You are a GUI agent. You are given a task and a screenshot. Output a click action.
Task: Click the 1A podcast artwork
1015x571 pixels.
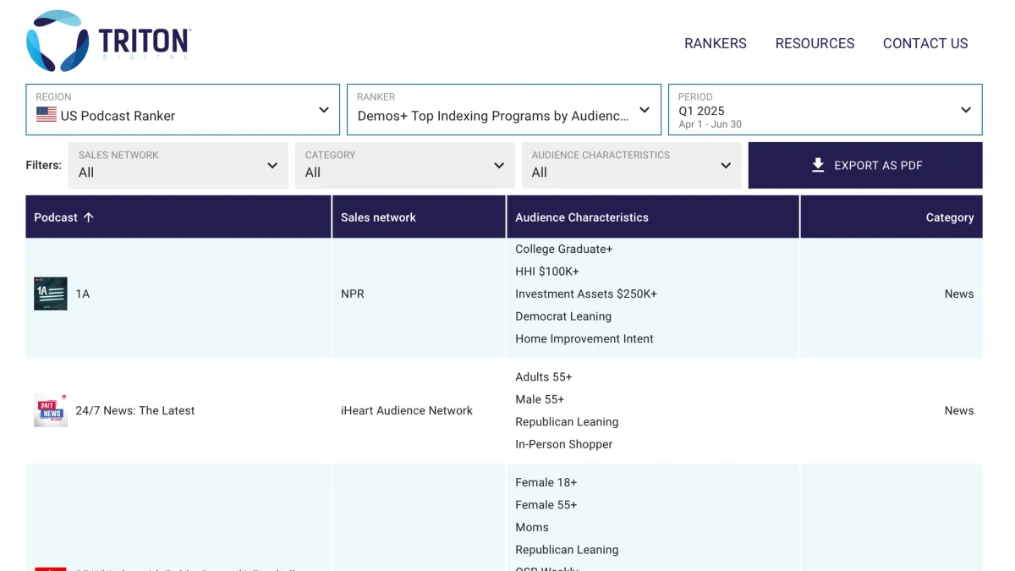[50, 294]
